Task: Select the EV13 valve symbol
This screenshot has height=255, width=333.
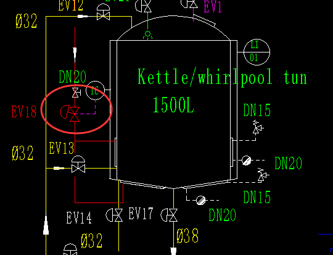Action: [x=78, y=164]
